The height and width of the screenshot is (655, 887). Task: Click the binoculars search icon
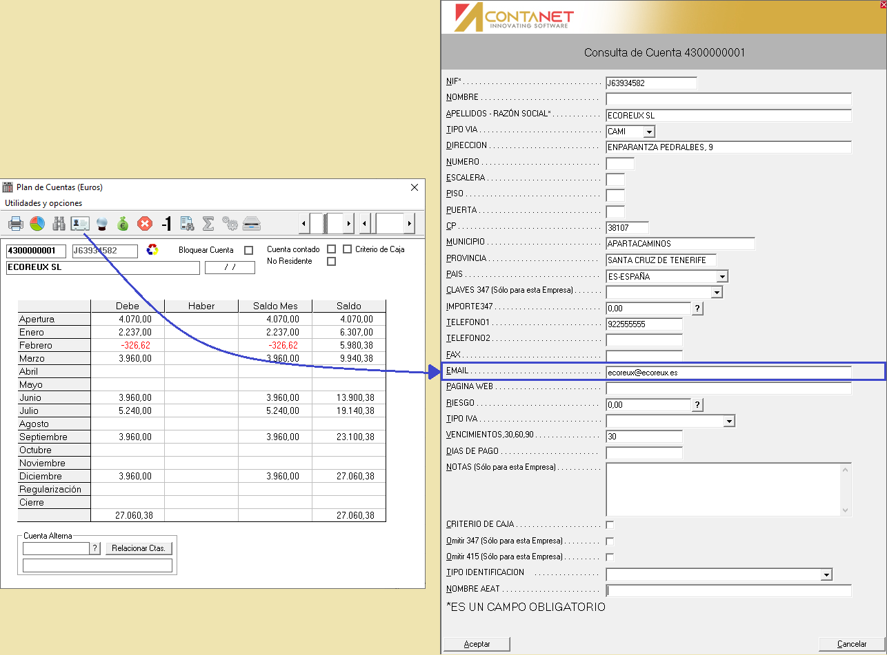(59, 223)
